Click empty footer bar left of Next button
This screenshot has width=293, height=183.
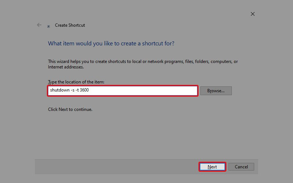pos(110,167)
